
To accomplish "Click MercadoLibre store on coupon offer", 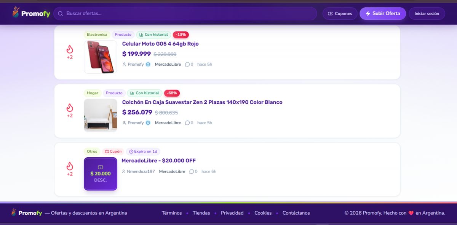I will [172, 172].
